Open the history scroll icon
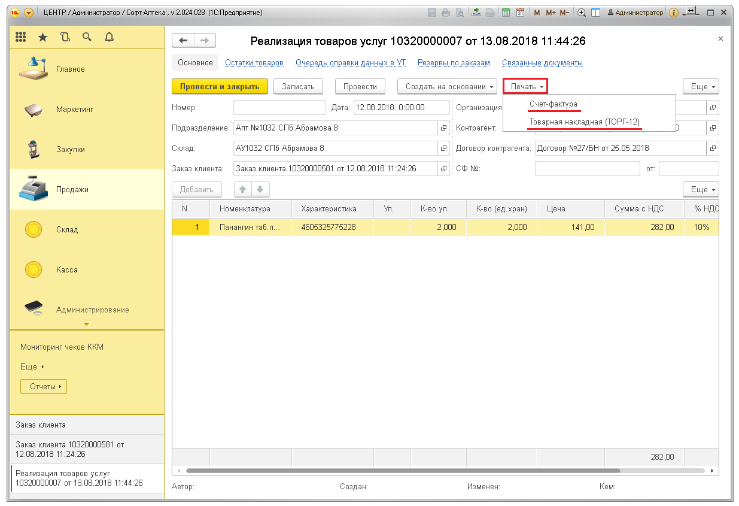 [65, 37]
